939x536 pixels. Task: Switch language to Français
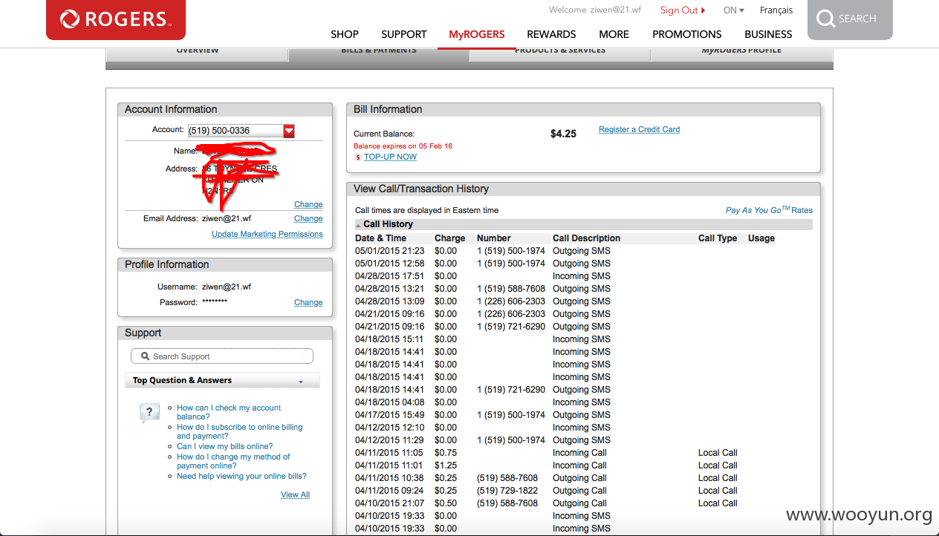point(776,10)
